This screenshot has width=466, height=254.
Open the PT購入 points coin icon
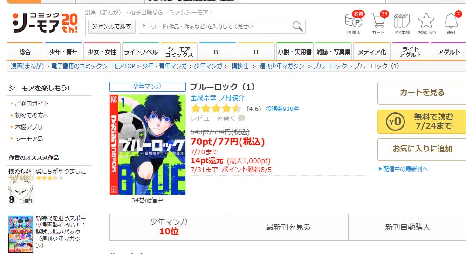[x=354, y=21]
